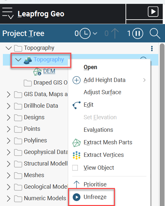Expand the Meshes folder
The height and width of the screenshot is (206, 165).
(9, 175)
